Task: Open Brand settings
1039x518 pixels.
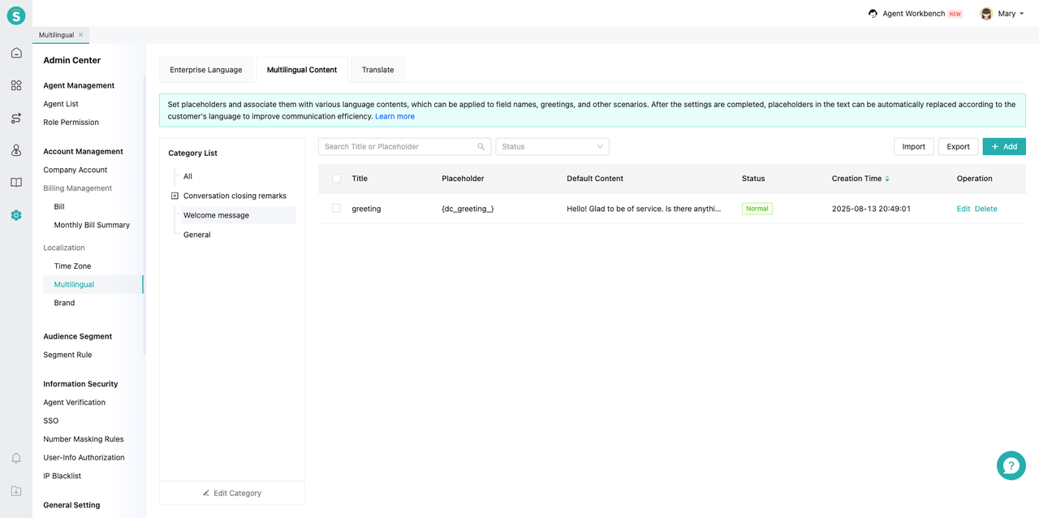Action: 64,303
